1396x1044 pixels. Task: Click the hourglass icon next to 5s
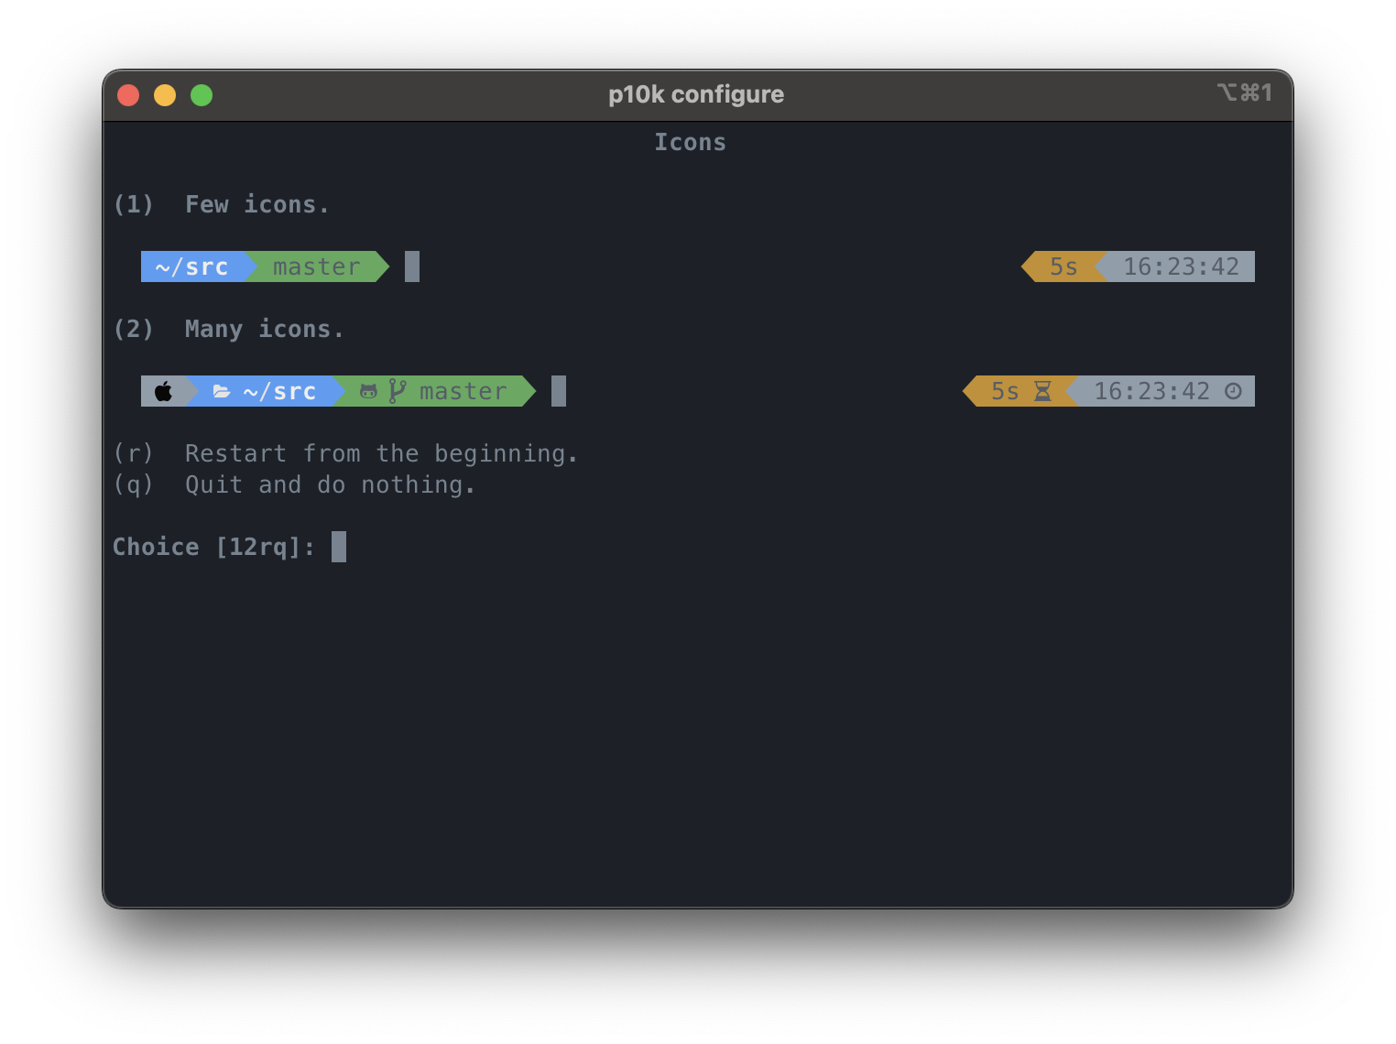[x=1042, y=391]
